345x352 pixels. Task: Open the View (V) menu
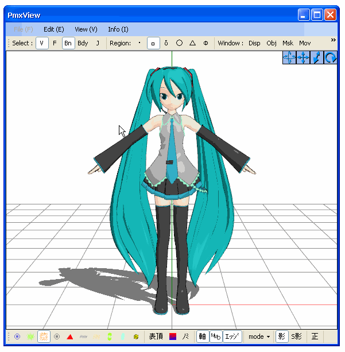point(86,29)
